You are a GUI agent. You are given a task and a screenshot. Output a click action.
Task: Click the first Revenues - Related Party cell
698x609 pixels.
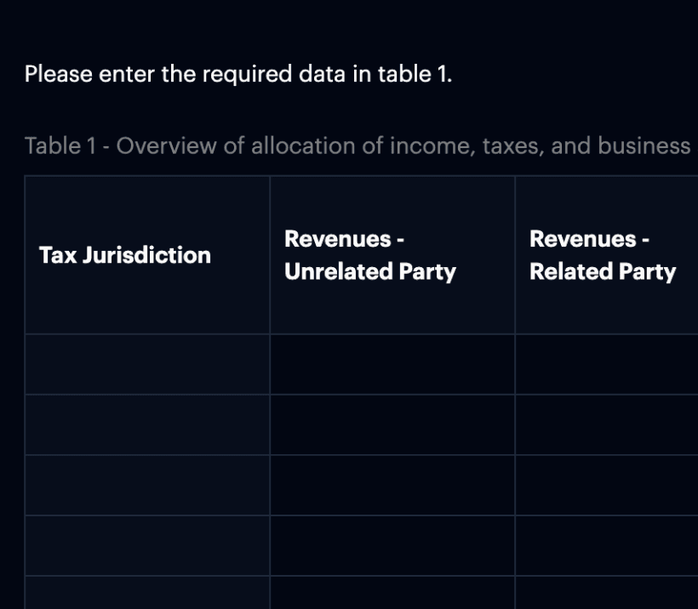pos(604,365)
